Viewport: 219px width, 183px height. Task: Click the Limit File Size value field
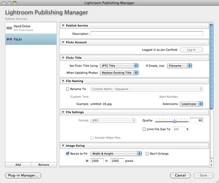[179, 129]
